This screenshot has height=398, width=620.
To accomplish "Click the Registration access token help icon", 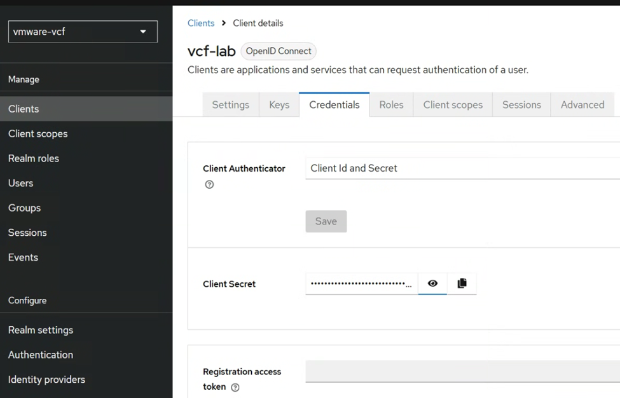I will (x=235, y=387).
